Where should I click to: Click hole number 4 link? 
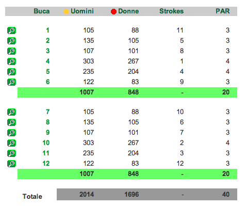tap(48, 61)
